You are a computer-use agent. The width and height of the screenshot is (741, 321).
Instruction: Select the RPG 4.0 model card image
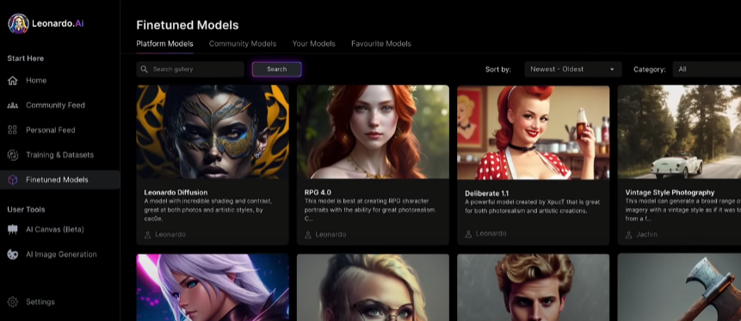373,132
